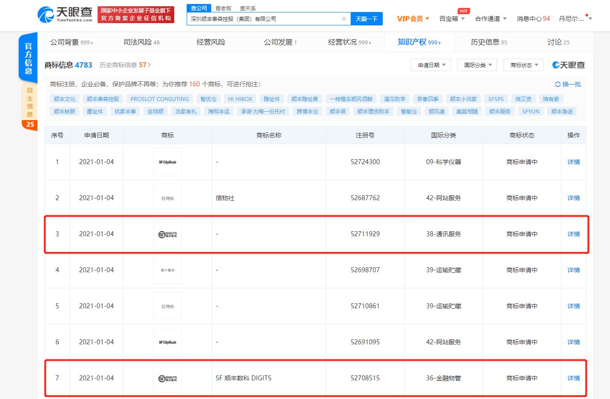Open 详情 for registration 52711929
This screenshot has width=610, height=399.
coord(573,234)
